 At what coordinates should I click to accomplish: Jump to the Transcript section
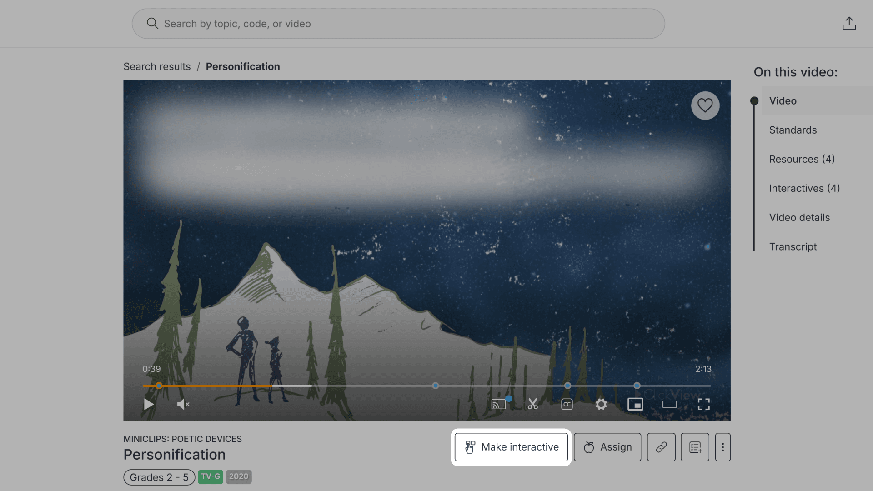793,246
